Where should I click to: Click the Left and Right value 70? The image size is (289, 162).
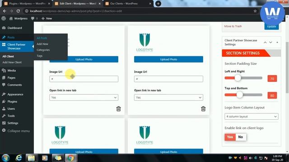tap(272, 79)
